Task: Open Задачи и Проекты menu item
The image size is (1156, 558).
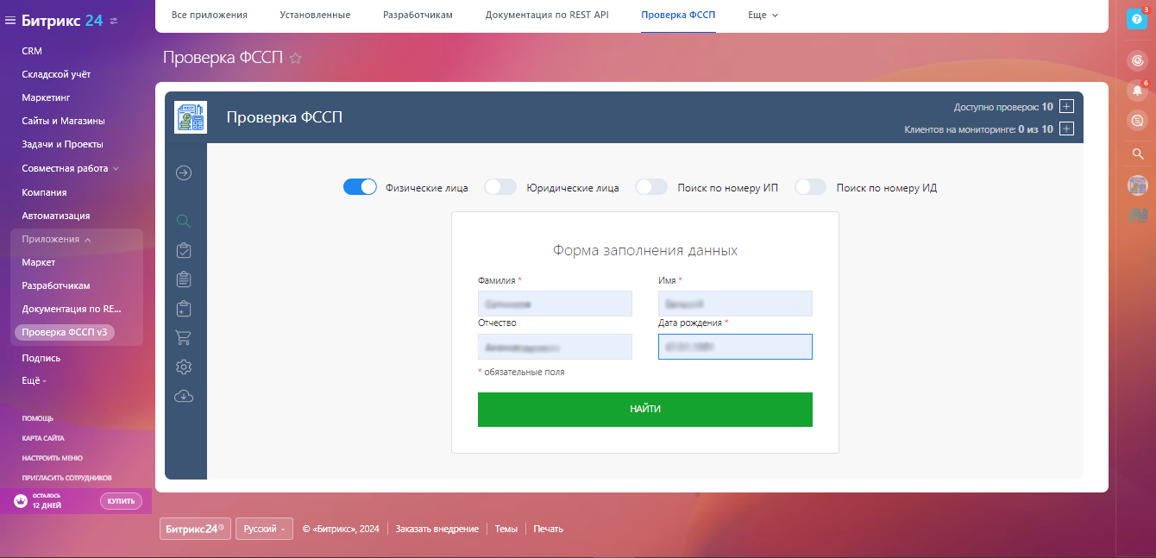Action: (62, 144)
